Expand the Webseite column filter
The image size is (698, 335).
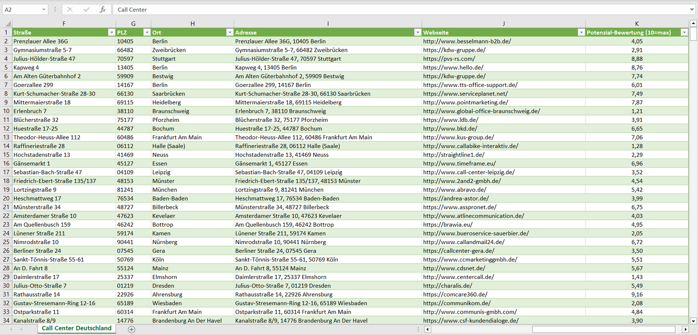(581, 32)
